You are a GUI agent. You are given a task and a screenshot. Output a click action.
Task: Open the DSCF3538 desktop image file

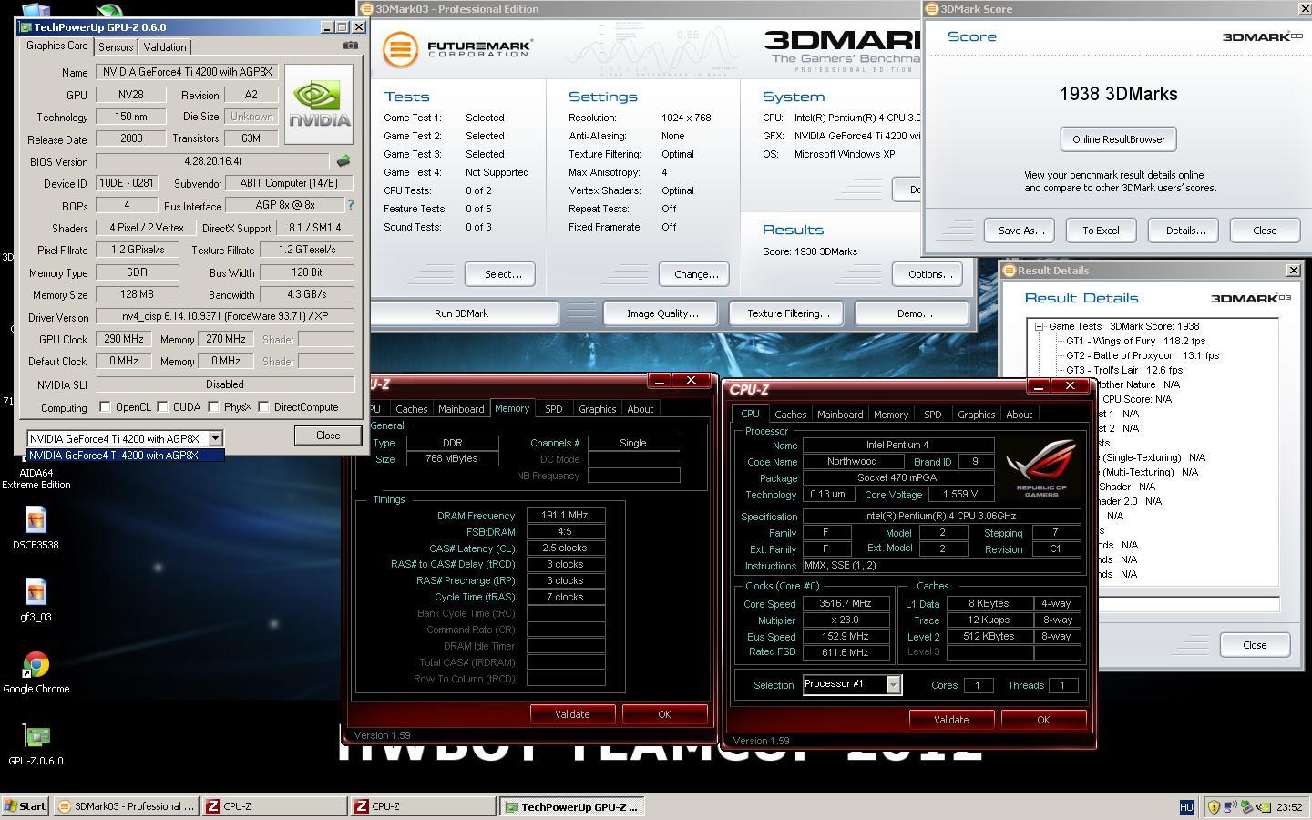coord(36,528)
